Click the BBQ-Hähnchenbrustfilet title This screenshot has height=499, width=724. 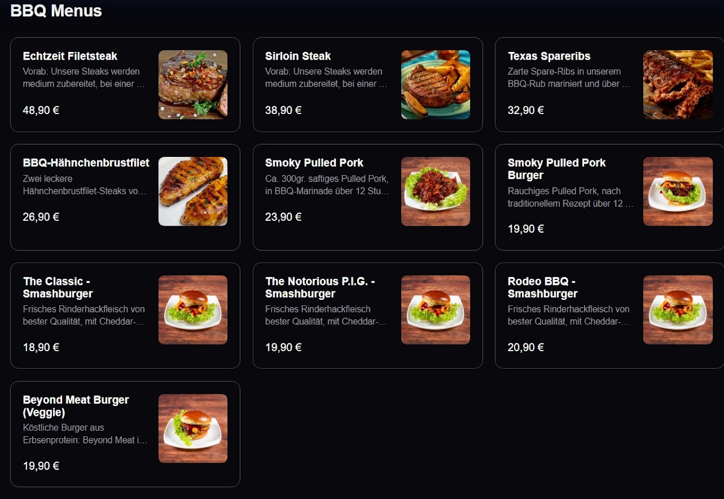pyautogui.click(x=86, y=163)
